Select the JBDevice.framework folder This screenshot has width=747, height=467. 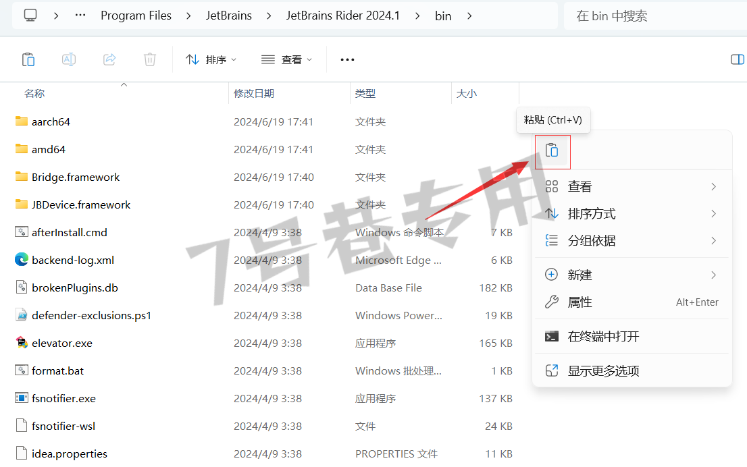click(80, 204)
